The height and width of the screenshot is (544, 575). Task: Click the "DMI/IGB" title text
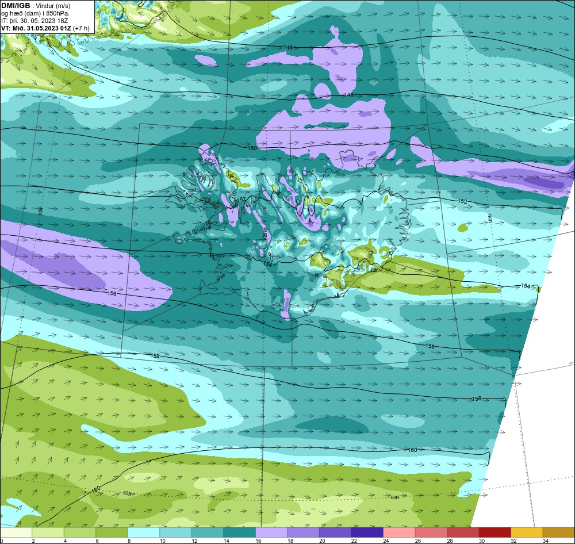point(16,6)
